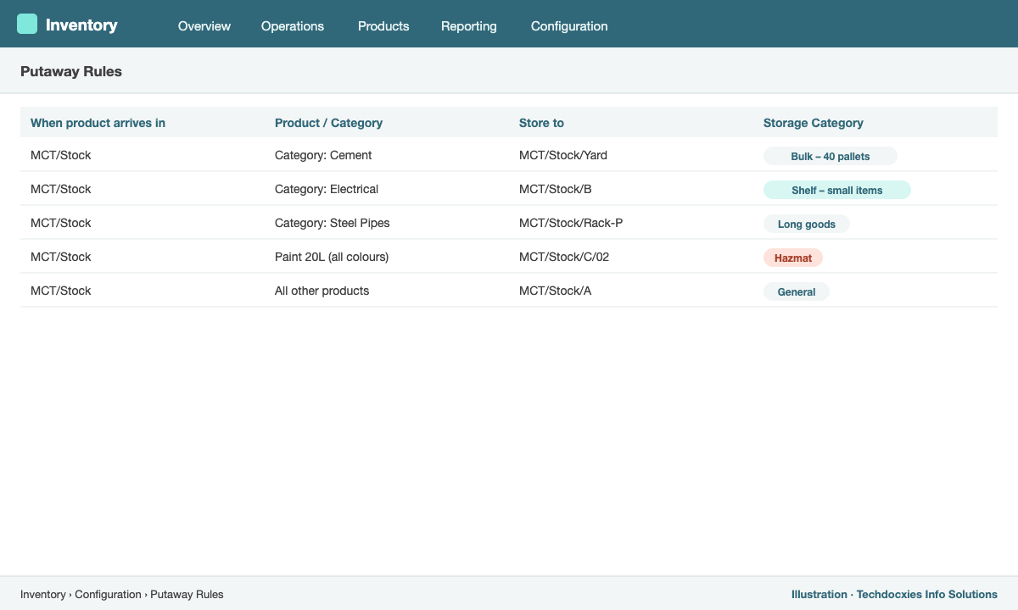Screen dimensions: 1018x610
Task: Click the MCT/Stock/Yard destination
Action: pos(563,155)
